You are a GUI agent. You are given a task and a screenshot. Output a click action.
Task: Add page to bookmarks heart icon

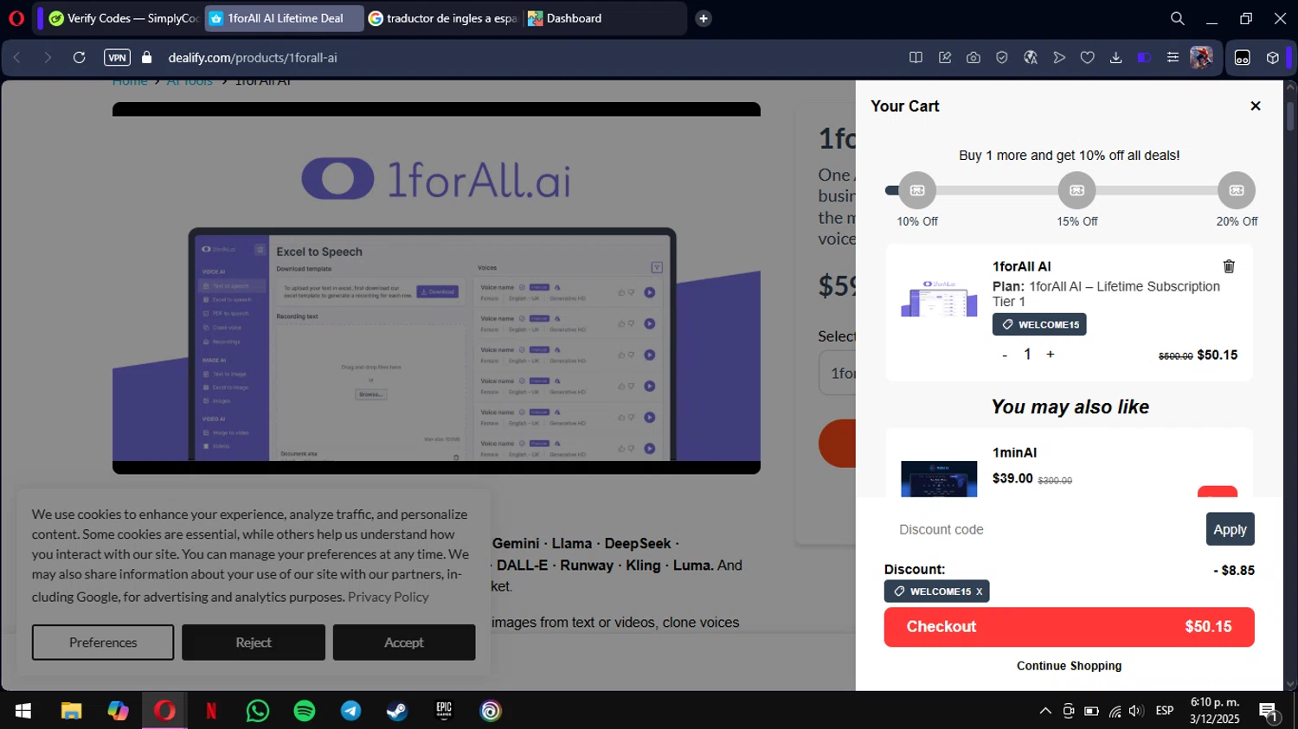click(1088, 57)
